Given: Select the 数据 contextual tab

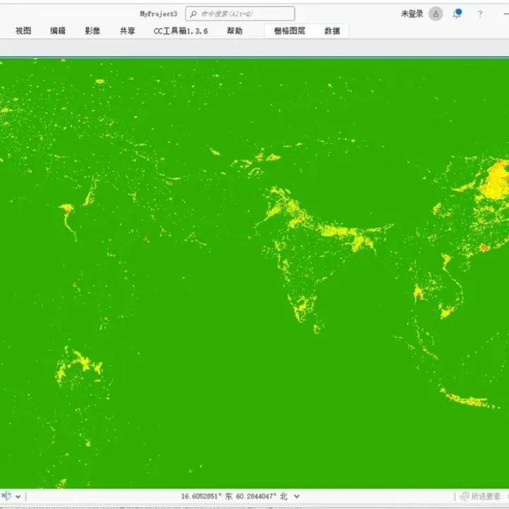Looking at the screenshot, I should point(332,31).
